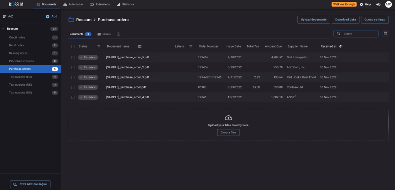The height and width of the screenshot is (190, 395).
Task: Filter by Status using the filter icon
Action: point(99,46)
